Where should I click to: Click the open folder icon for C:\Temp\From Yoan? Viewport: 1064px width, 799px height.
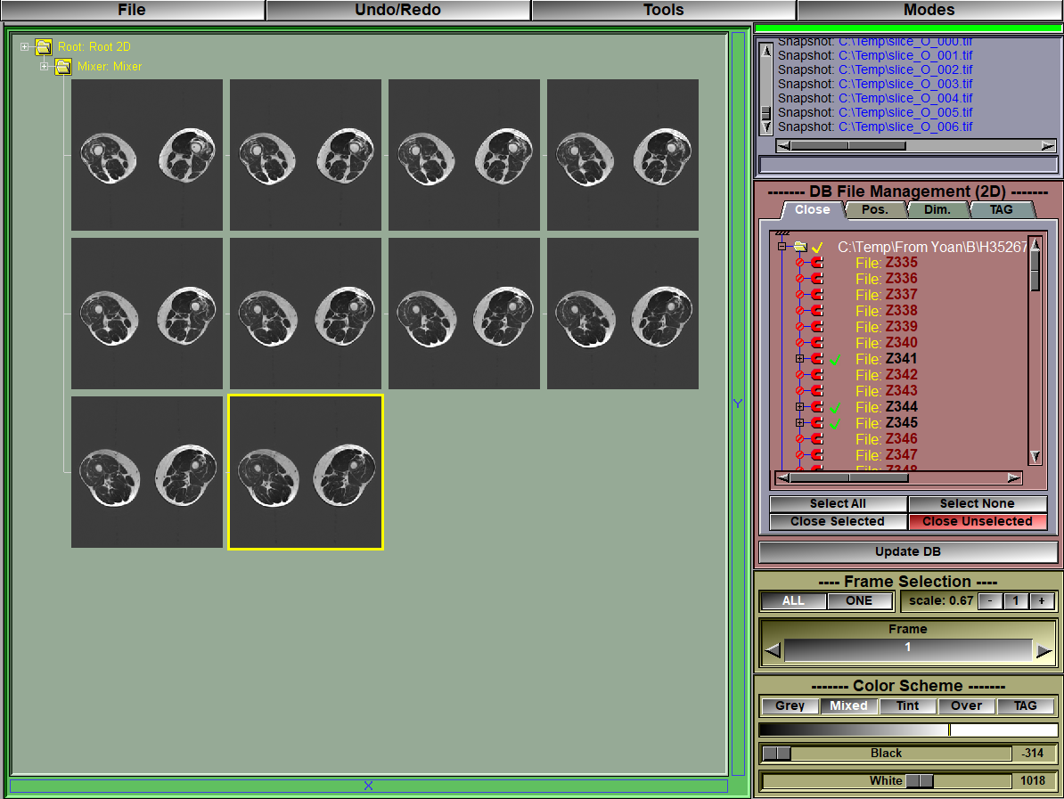coord(801,247)
